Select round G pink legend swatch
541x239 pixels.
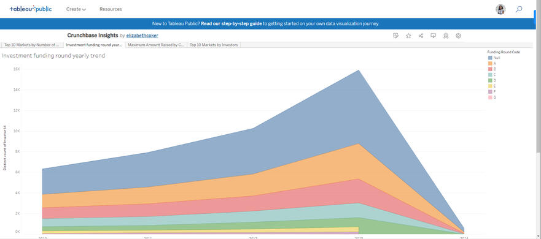(489, 97)
